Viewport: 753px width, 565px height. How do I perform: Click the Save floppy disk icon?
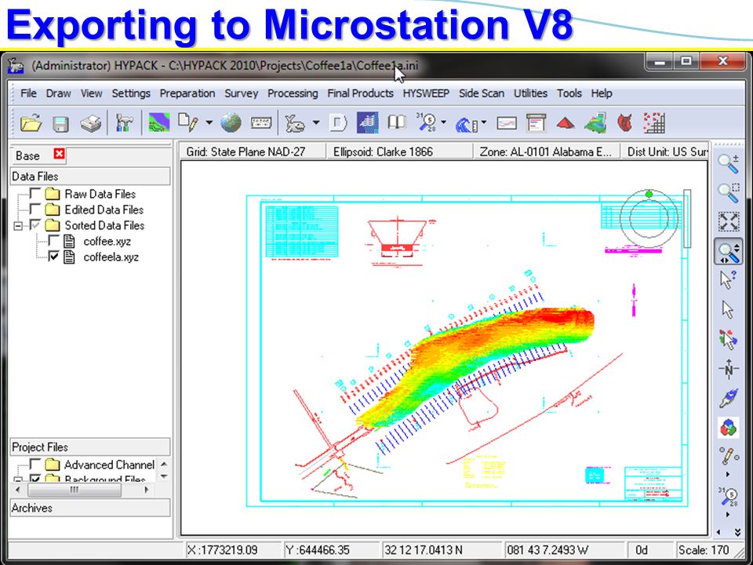(x=60, y=123)
